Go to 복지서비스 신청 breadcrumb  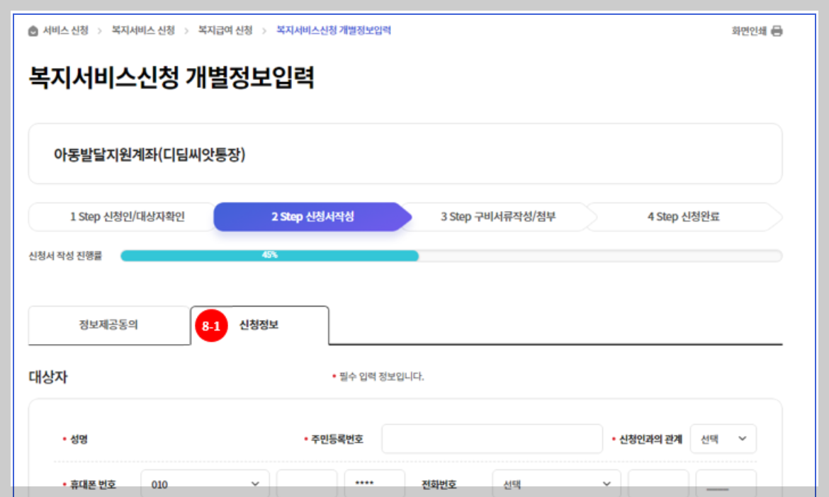pyautogui.click(x=142, y=30)
